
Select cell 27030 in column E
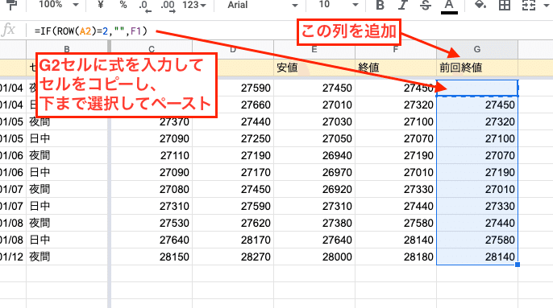coord(314,121)
